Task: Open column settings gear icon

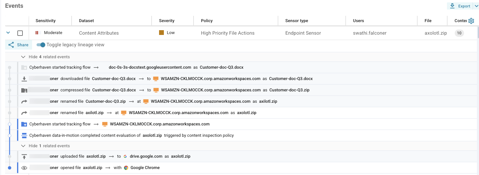Action: (471, 21)
